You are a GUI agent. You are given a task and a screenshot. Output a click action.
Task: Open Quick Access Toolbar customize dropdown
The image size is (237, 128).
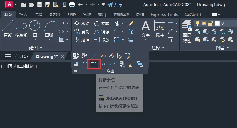point(103,5)
